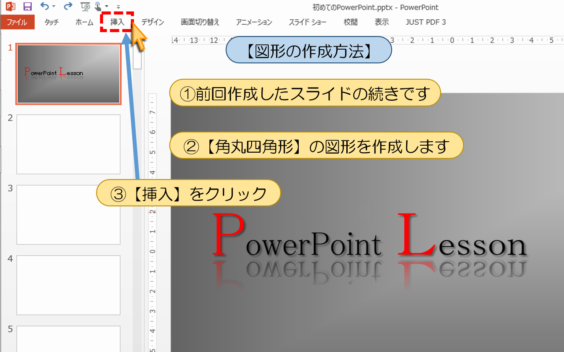Toggle touch/mouse mode icon
Image resolution: width=564 pixels, height=352 pixels.
98,7
